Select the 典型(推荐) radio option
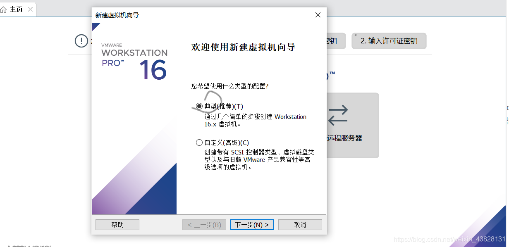The width and height of the screenshot is (509, 247). pyautogui.click(x=199, y=106)
